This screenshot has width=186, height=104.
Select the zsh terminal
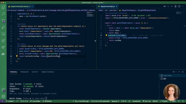[172, 79]
